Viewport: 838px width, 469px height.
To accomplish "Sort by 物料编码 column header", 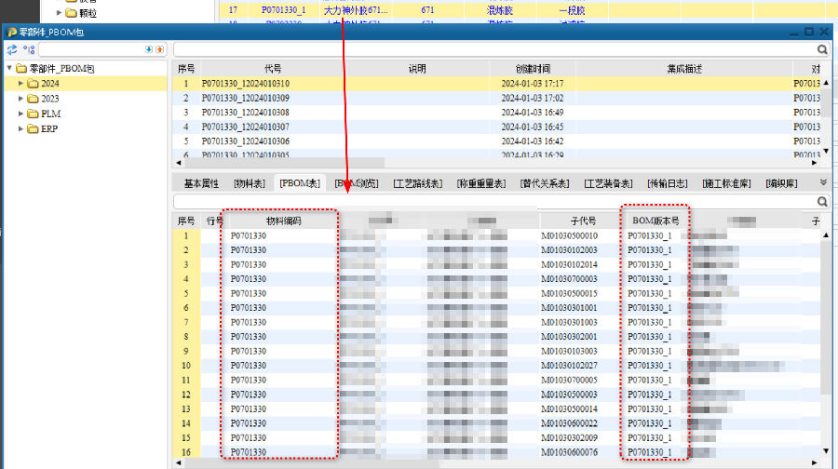I will point(283,221).
